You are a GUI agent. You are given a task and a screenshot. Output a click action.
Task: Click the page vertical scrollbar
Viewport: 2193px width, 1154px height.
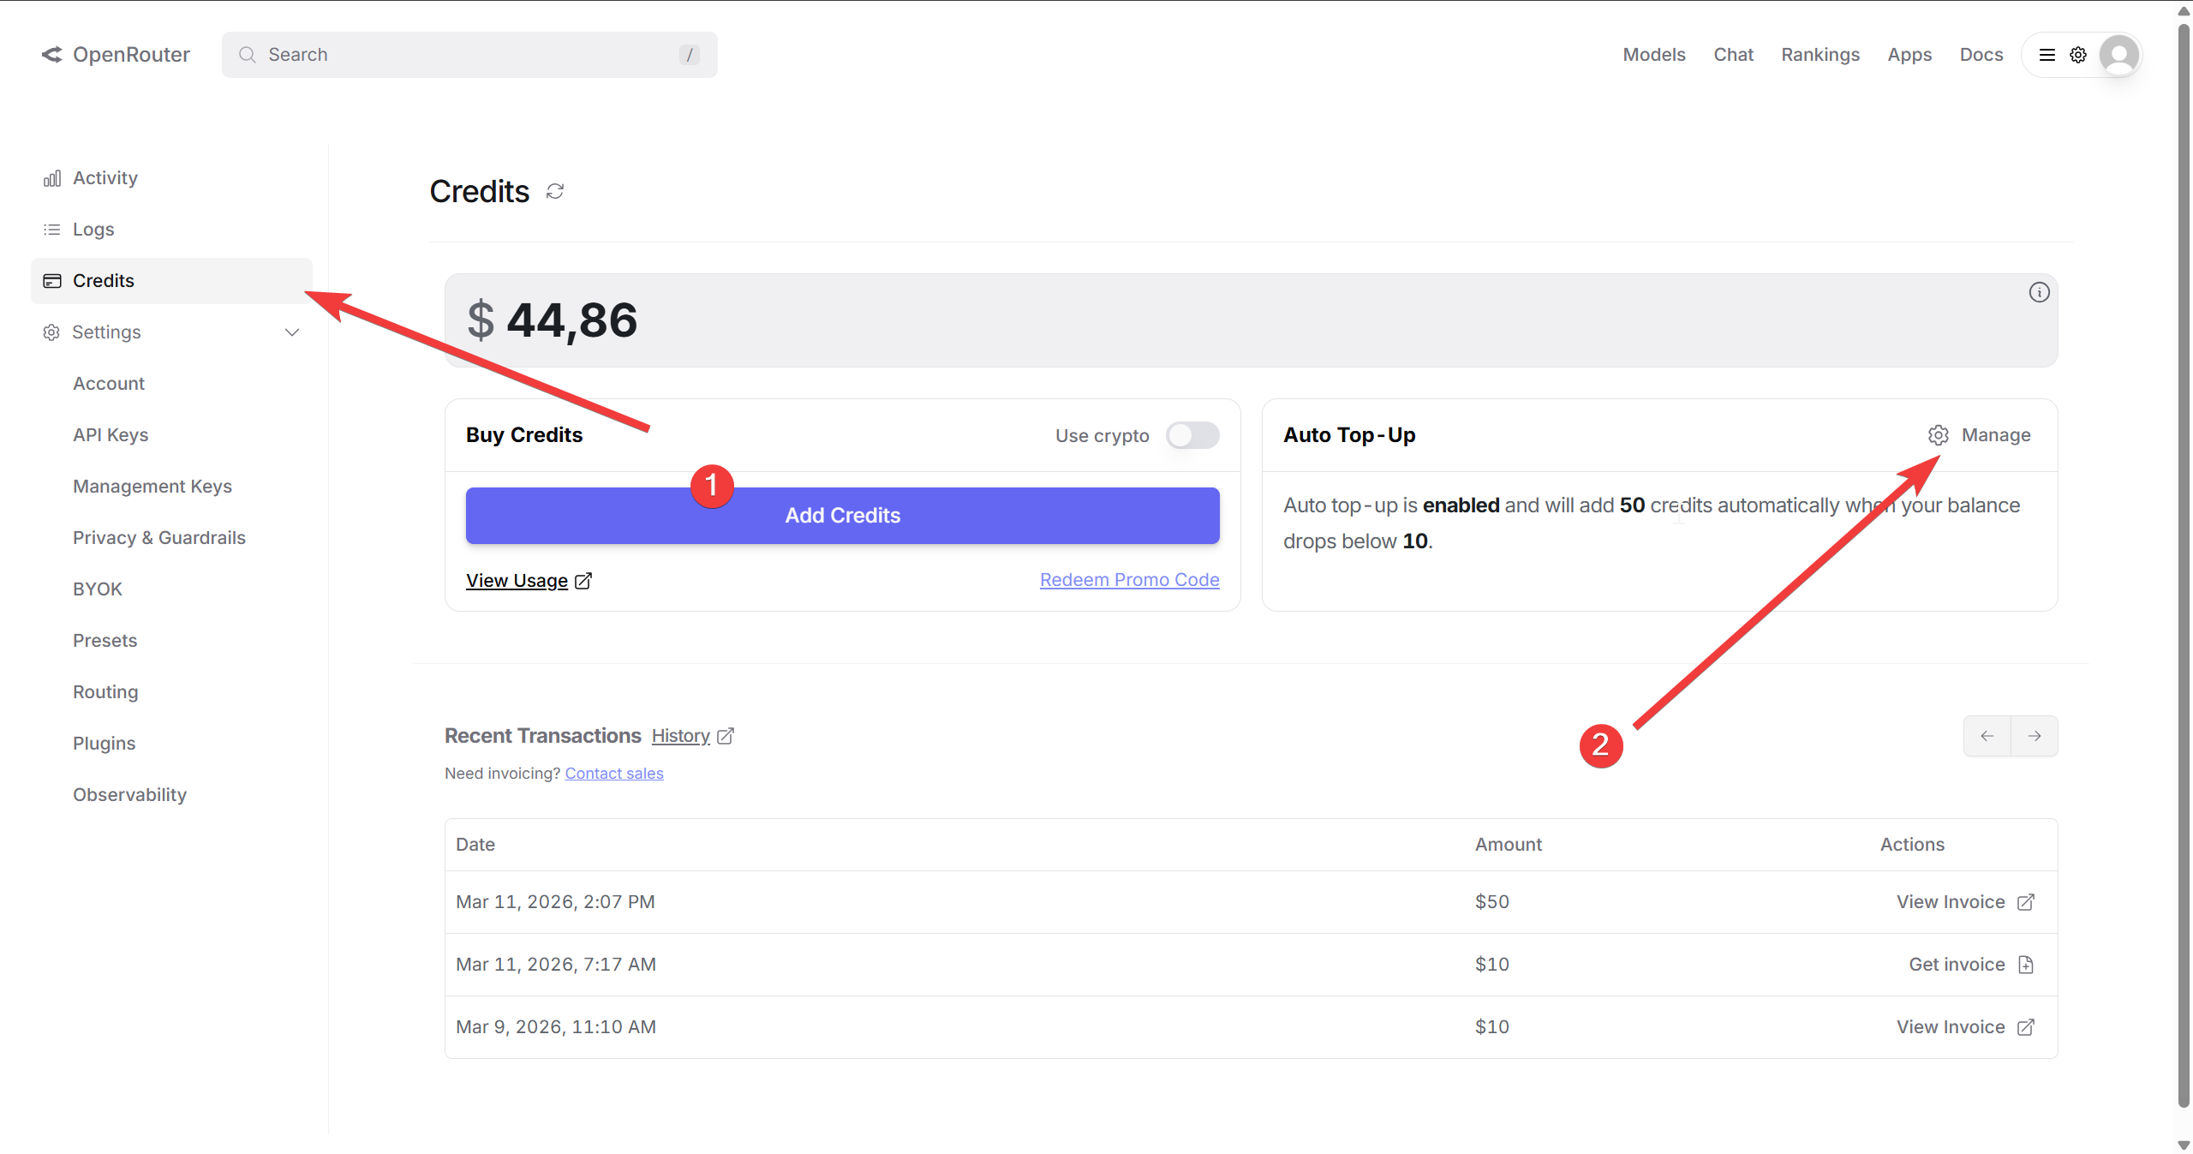point(2184,565)
